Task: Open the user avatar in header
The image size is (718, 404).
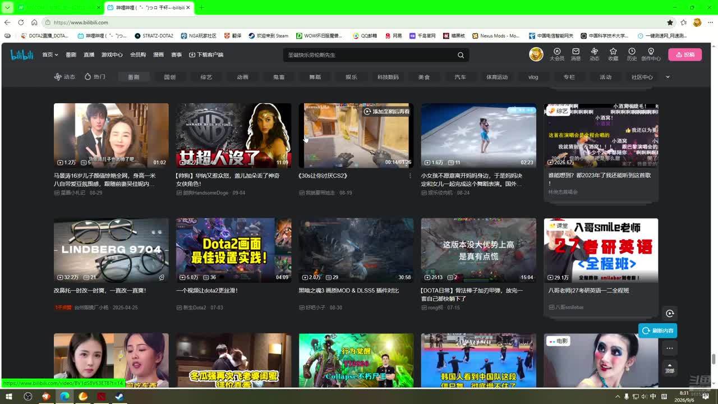Action: click(x=536, y=54)
